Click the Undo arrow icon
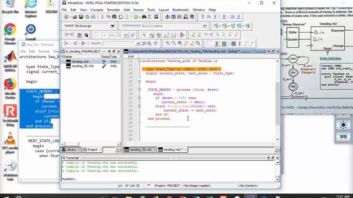 coord(120,17)
